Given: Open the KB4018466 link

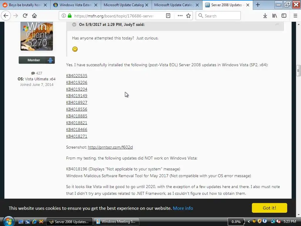Looking at the screenshot, I should pos(77,129).
